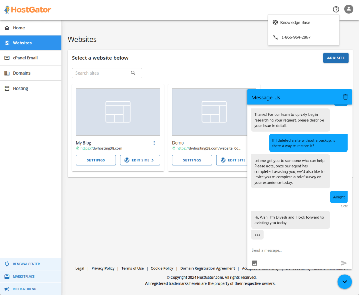Focus the Search sites field
The image size is (359, 295).
[x=107, y=73]
